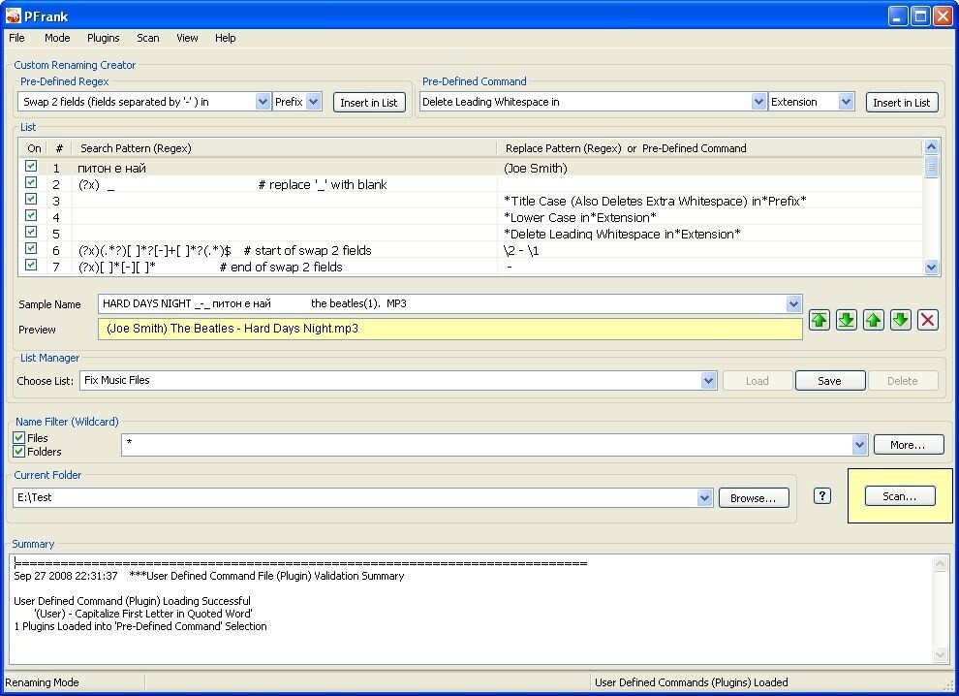Click the question mark help button
This screenshot has height=696, width=959.
pyautogui.click(x=822, y=496)
